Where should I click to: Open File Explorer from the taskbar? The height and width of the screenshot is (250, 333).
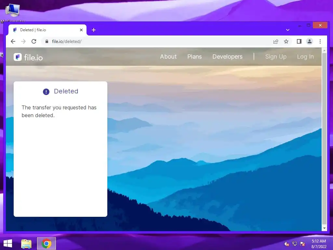[x=26, y=243]
